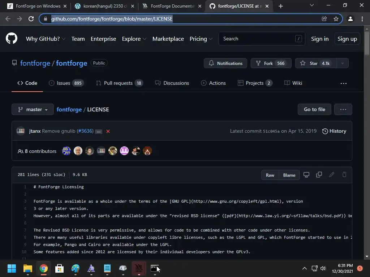Click the Sign in link
Viewport: 370px width, 277px height.
coord(320,39)
